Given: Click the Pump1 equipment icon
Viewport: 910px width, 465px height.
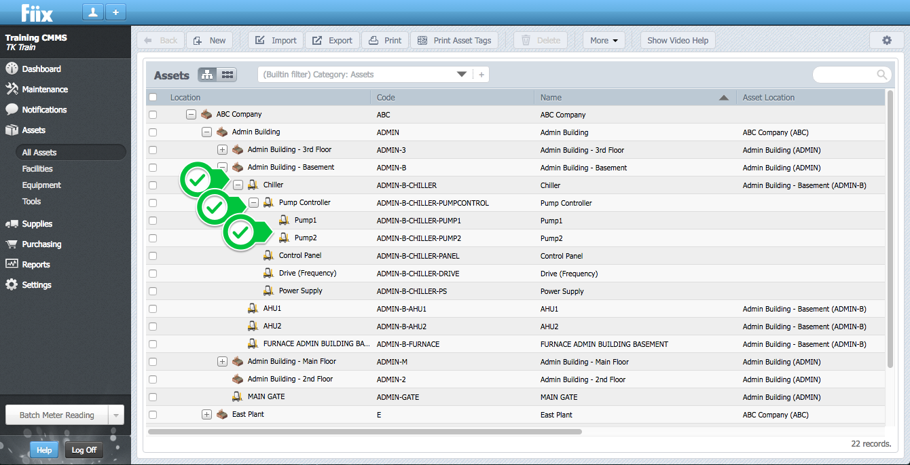Looking at the screenshot, I should point(285,220).
